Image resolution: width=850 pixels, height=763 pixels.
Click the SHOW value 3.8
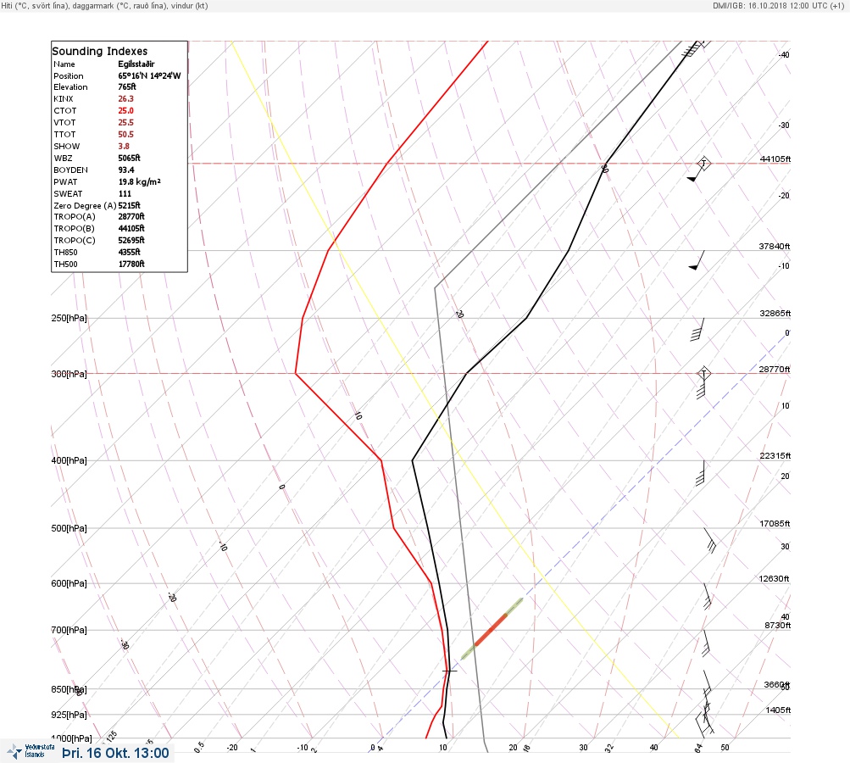pyautogui.click(x=124, y=147)
